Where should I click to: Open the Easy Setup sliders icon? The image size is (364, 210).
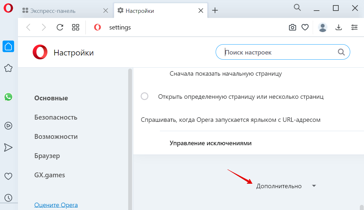tap(354, 28)
